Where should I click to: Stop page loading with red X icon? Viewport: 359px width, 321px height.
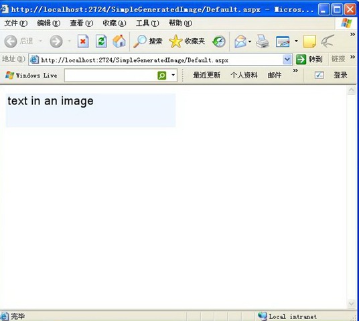pos(83,41)
